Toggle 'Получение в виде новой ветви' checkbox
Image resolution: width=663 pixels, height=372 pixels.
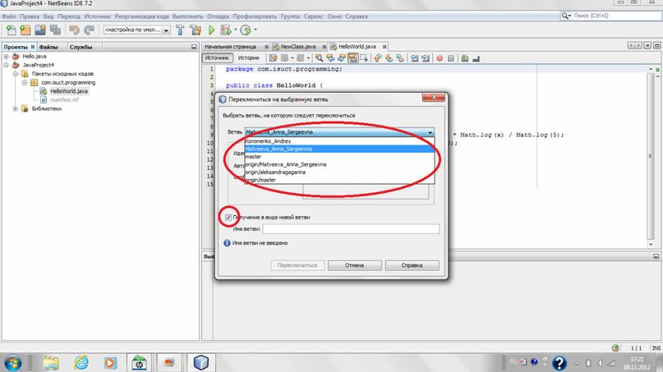click(228, 218)
